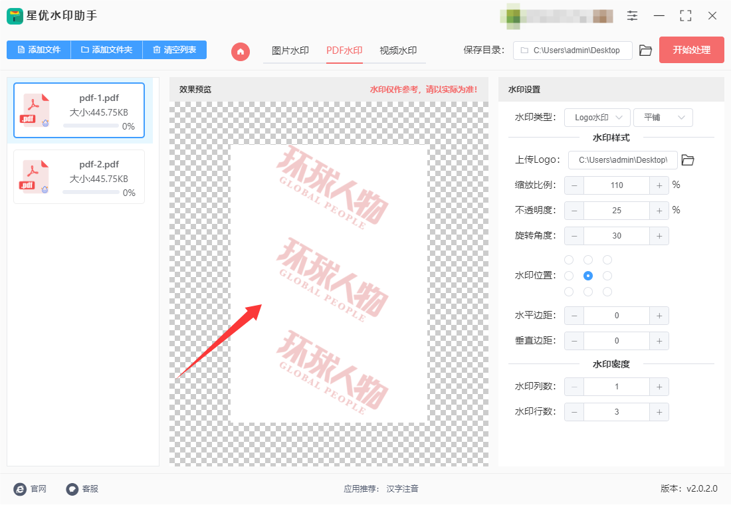Click the red home icon button
The height and width of the screenshot is (505, 731).
[240, 51]
